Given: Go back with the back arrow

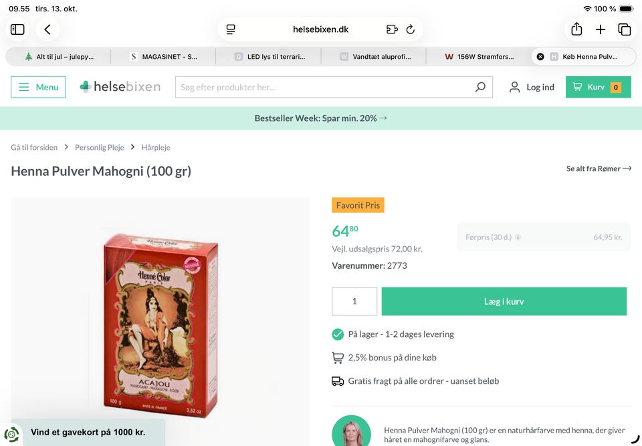Looking at the screenshot, I should click(47, 29).
